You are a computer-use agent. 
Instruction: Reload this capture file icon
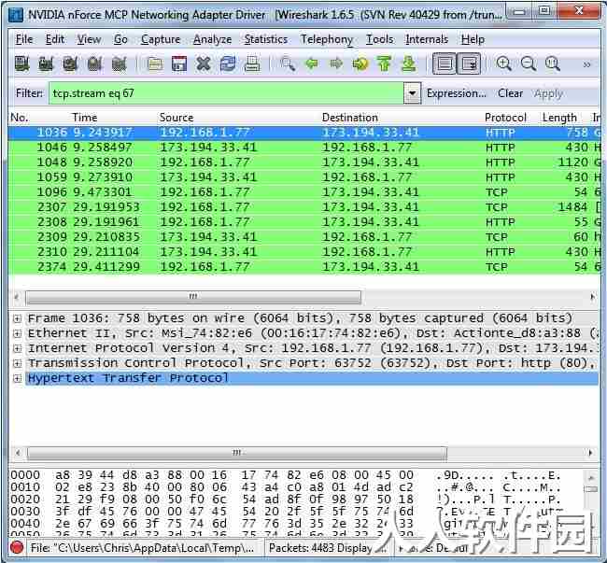tap(228, 63)
